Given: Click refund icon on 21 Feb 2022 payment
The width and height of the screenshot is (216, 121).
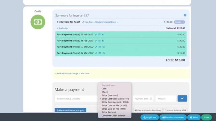Looking at the screenshot, I should click(x=103, y=35).
